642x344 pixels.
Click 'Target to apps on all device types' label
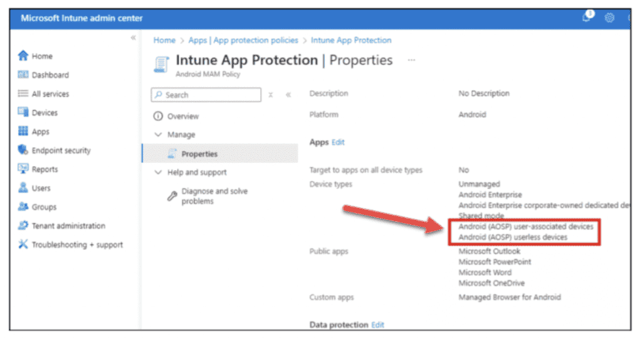pyautogui.click(x=366, y=170)
